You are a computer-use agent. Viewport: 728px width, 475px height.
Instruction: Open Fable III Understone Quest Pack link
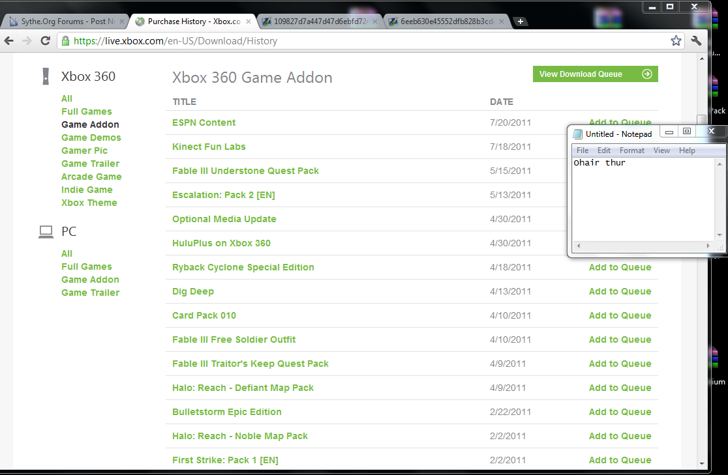(246, 171)
